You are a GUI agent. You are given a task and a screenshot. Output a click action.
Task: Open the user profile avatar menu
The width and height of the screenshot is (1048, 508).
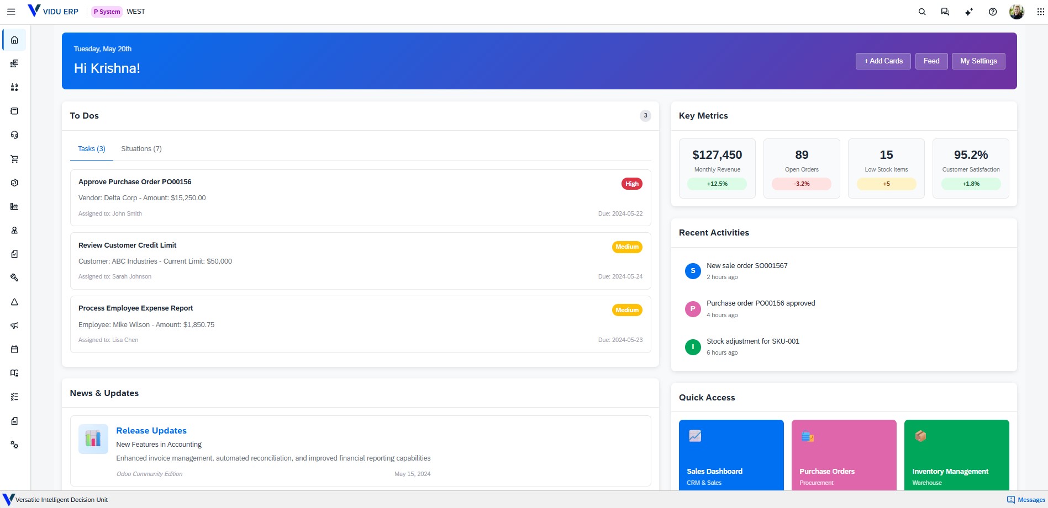pyautogui.click(x=1017, y=12)
